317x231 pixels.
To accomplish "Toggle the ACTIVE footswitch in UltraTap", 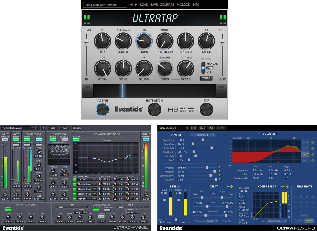I will (x=102, y=109).
